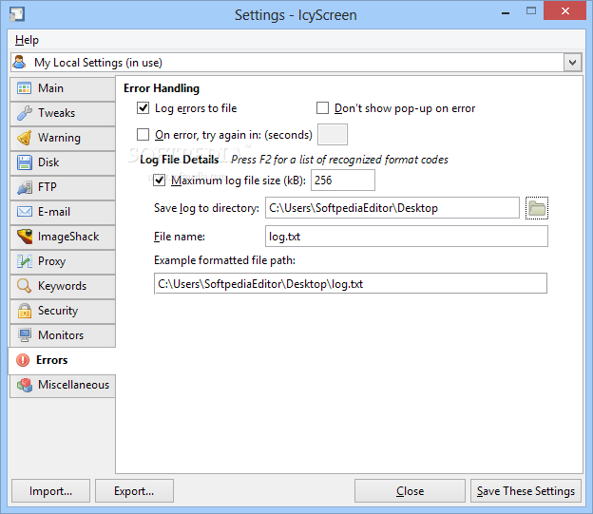Click the Errors tab label
Screen dimensions: 593x514
point(52,360)
